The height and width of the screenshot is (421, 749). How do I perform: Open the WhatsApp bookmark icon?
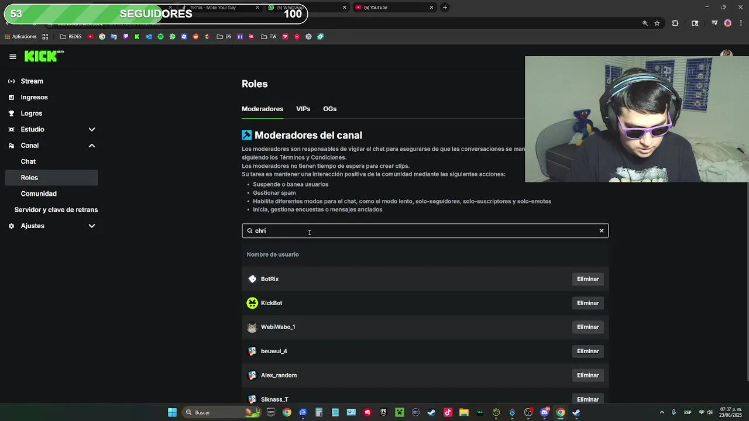click(172, 36)
